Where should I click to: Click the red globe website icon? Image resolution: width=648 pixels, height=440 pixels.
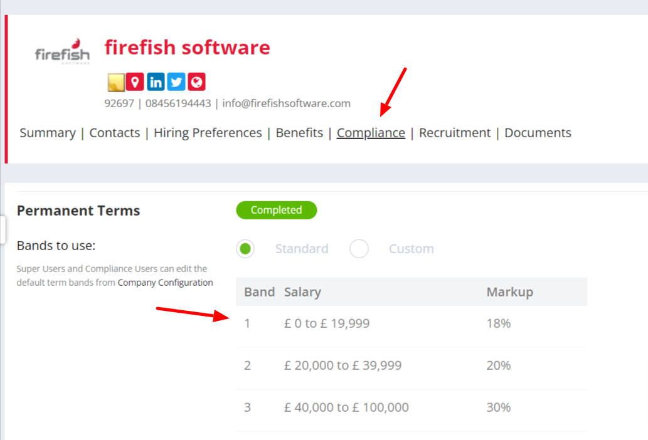tap(197, 81)
